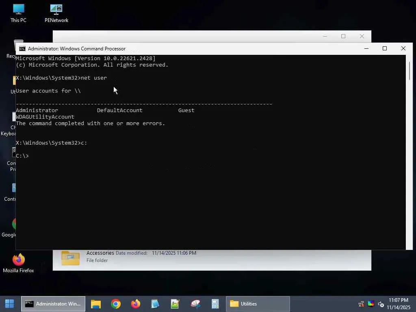Click the command prompt vertical scrollbar thumb
Image resolution: width=416 pixels, height=312 pixels.
coord(409,71)
